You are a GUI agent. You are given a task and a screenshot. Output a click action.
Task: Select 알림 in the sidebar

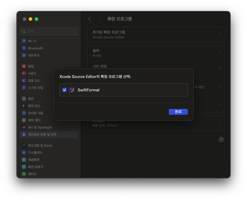31,66
